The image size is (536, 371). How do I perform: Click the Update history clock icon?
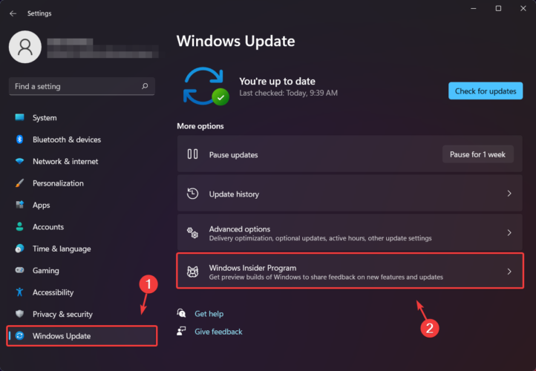coord(192,194)
